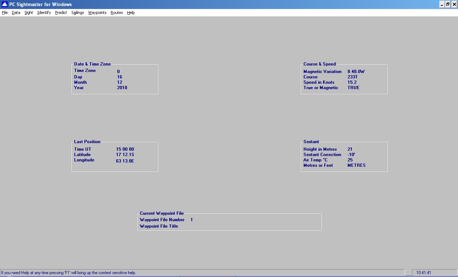This screenshot has height=277, width=458.
Task: Click the Latitude value 17 12.1S
Action: [x=125, y=155]
